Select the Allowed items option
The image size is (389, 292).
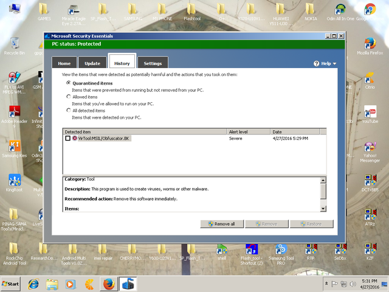pos(68,97)
